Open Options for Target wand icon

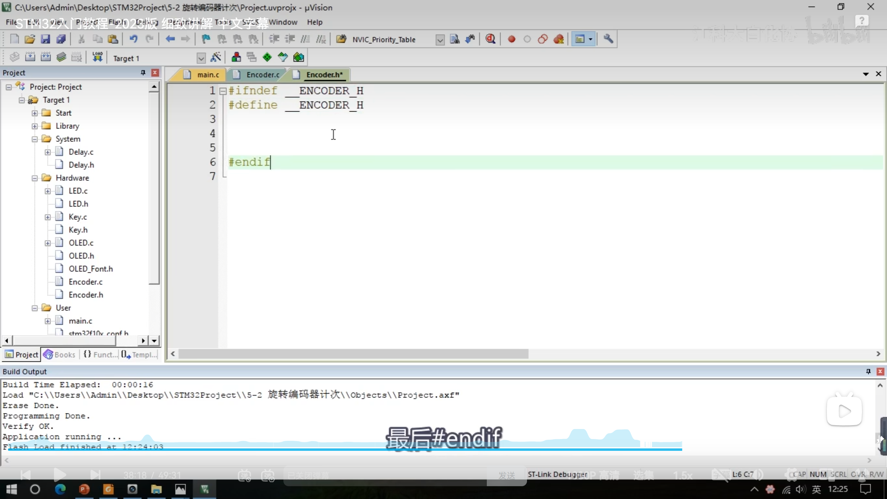click(x=216, y=57)
